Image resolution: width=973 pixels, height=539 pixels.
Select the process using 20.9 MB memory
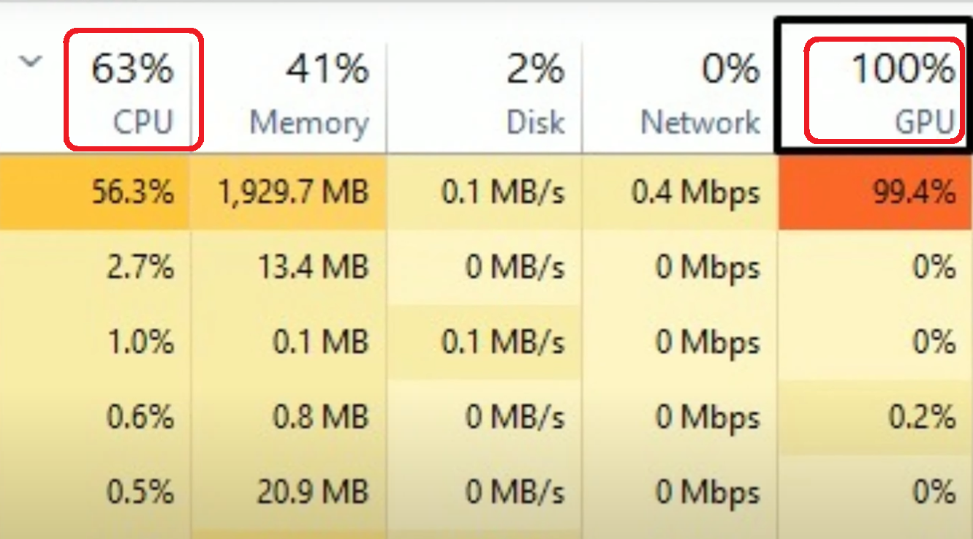coord(314,491)
